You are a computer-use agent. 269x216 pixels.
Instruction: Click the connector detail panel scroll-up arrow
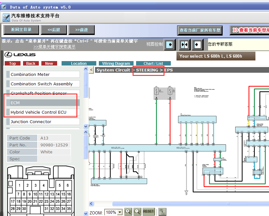click(x=86, y=132)
